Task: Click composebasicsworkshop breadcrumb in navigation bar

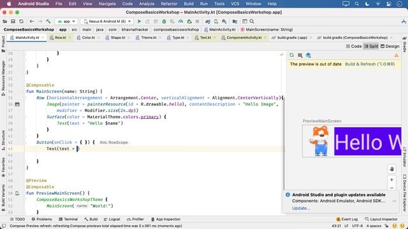Action: pyautogui.click(x=176, y=30)
